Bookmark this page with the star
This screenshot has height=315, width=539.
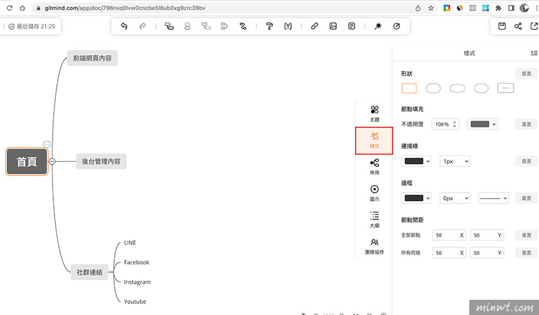tap(431, 8)
